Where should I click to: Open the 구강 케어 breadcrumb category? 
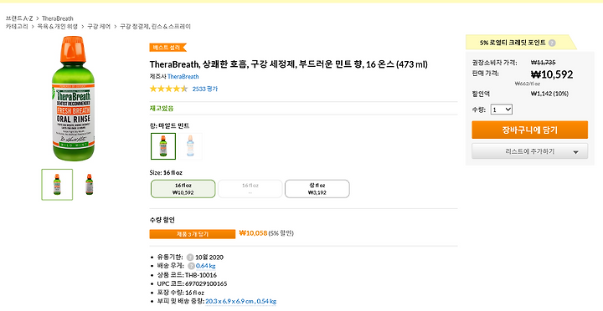point(99,27)
